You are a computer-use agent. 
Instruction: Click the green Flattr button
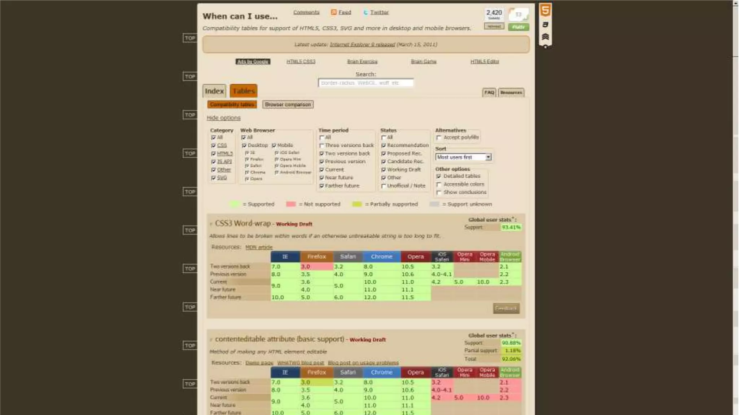pyautogui.click(x=519, y=27)
